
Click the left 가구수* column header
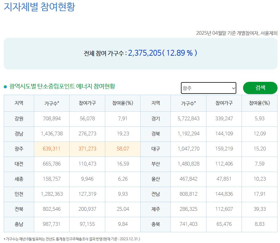52,103
